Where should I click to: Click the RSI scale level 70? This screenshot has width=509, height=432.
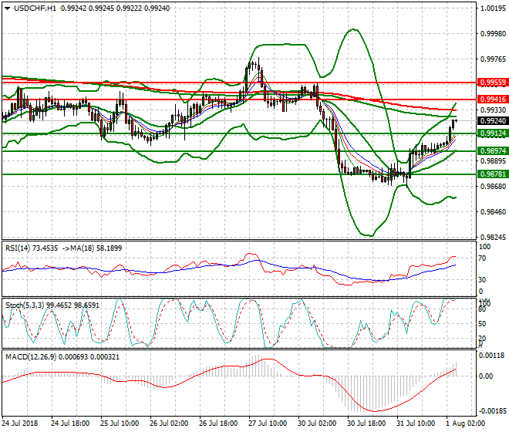coord(483,258)
